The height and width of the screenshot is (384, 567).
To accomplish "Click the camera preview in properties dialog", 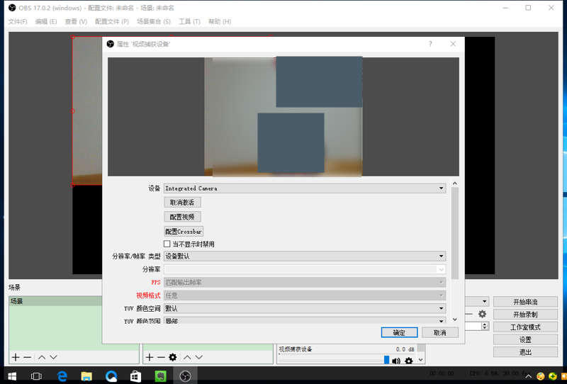I will pyautogui.click(x=283, y=117).
